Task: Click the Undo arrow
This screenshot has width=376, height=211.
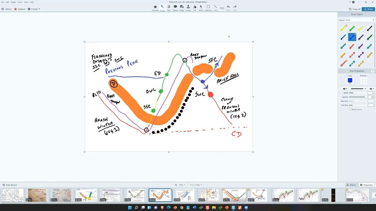Action: (229, 8)
